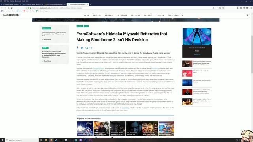Viewport: 253px width, 142px height.
Task: Open the REVIEWS menu
Action: pos(109,15)
